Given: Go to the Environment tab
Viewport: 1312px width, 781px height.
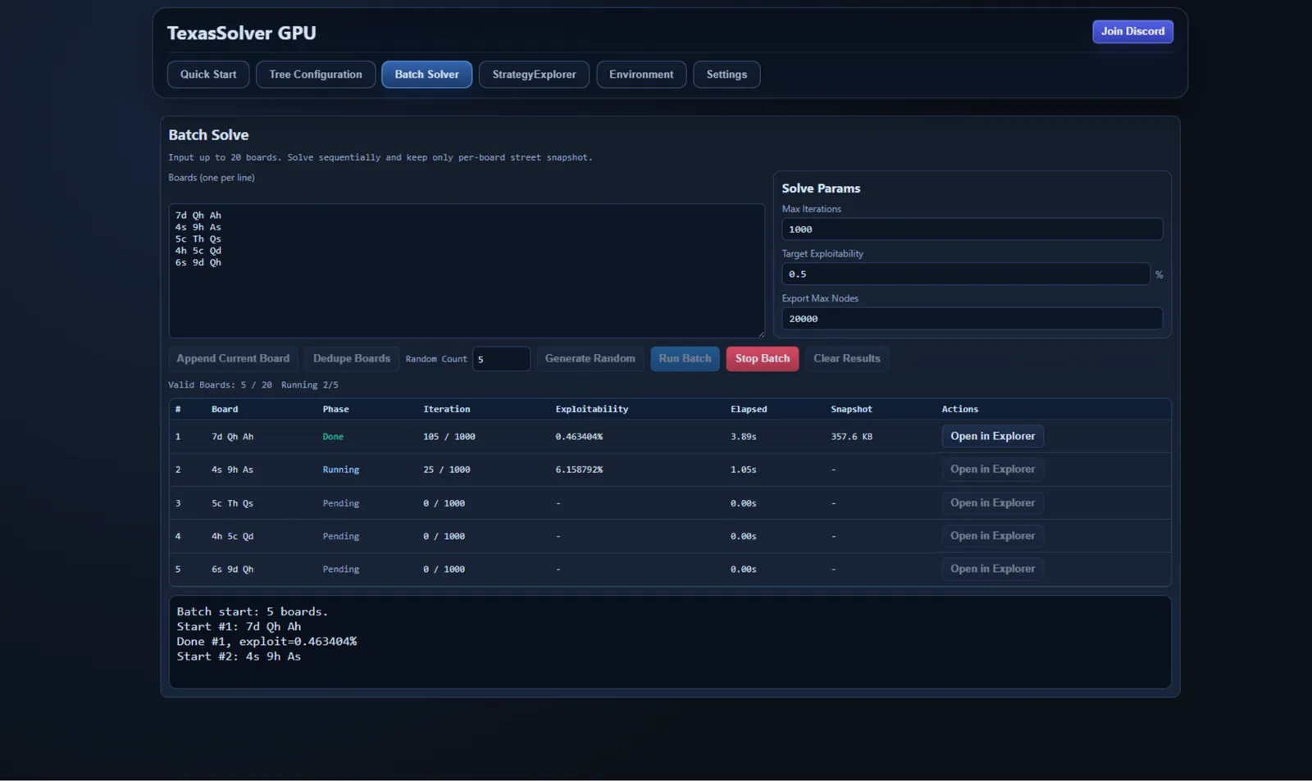Looking at the screenshot, I should pos(641,75).
